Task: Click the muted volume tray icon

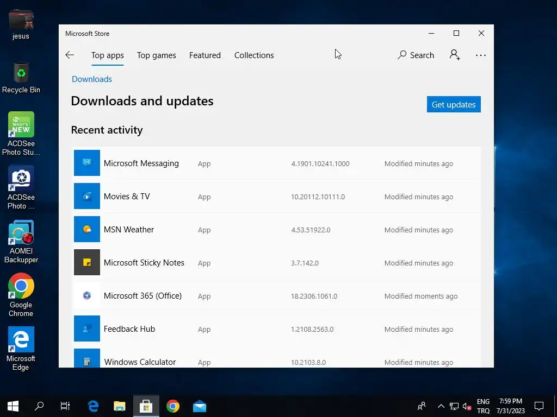Action: click(x=467, y=406)
